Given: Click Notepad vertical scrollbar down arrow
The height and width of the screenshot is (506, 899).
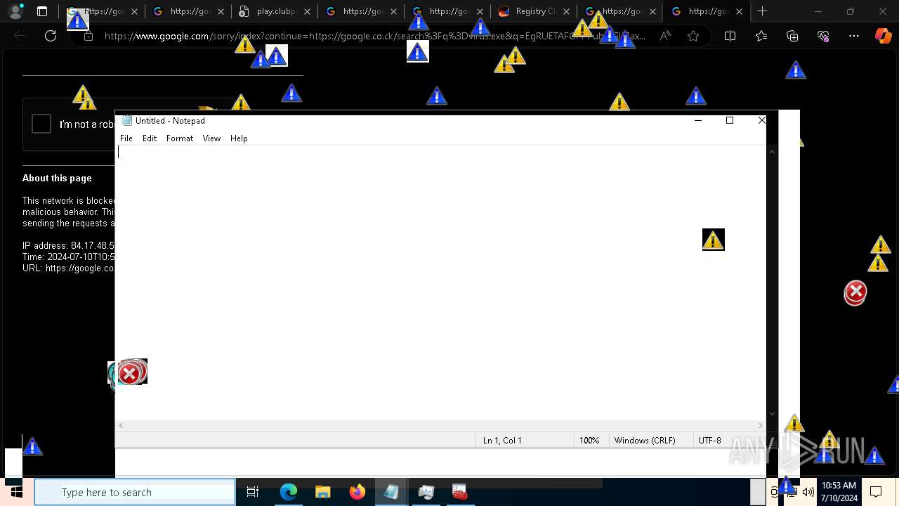Looking at the screenshot, I should click(x=772, y=414).
